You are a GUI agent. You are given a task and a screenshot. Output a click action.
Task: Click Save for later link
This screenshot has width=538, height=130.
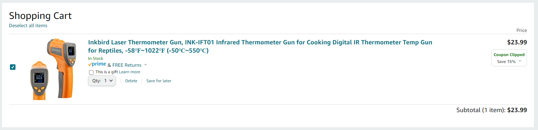coord(159,81)
